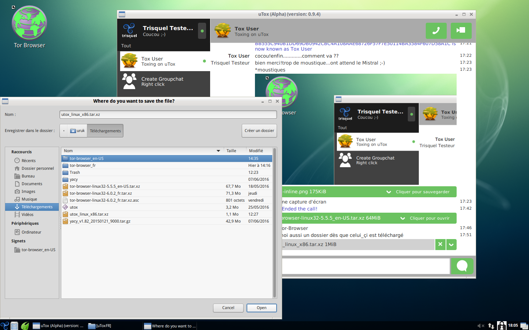Open the Tout contacts filter

(x=126, y=46)
